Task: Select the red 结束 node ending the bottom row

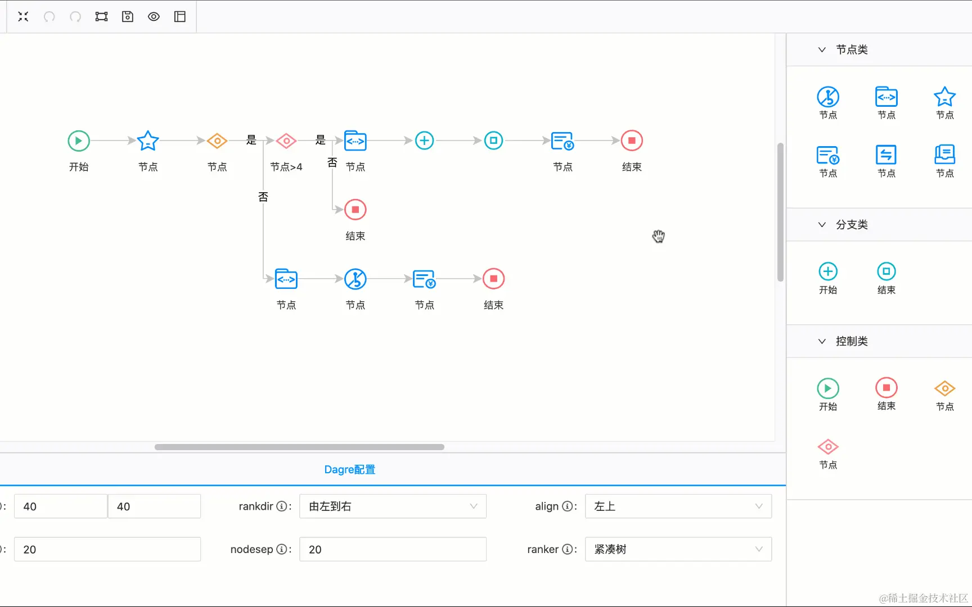Action: click(494, 279)
